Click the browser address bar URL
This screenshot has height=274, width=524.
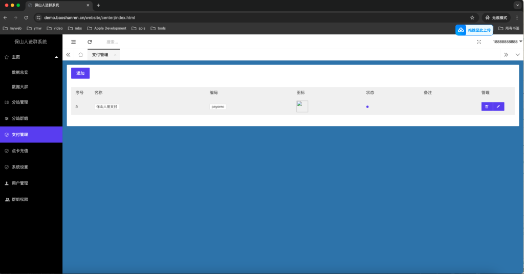tap(90, 17)
